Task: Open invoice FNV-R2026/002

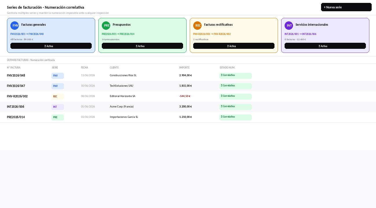Action: coord(17,96)
